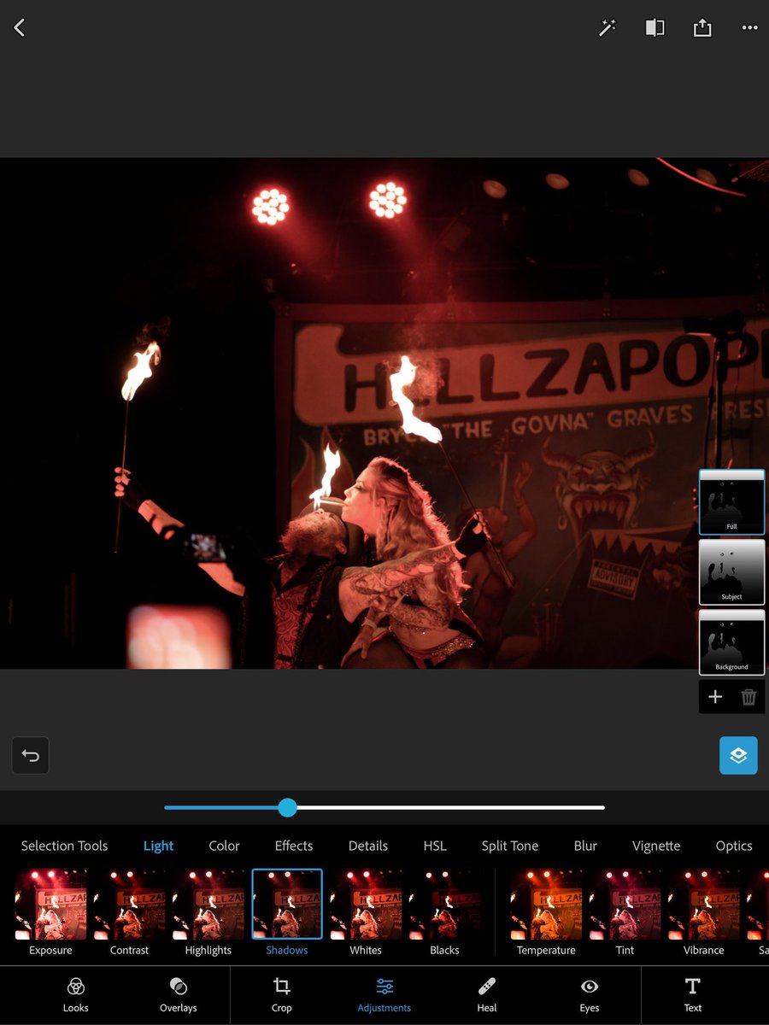Open the Crop tool
Viewport: 769px width, 1025px height.
282,995
